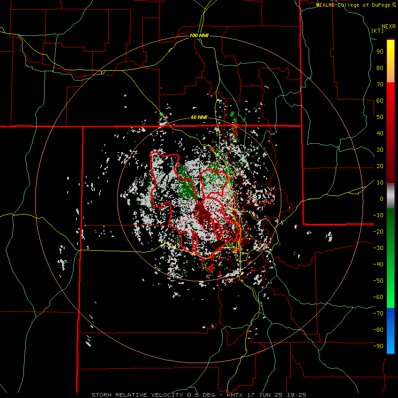Click the -10 value on the color scale
This screenshot has width=398, height=398.
point(378,215)
